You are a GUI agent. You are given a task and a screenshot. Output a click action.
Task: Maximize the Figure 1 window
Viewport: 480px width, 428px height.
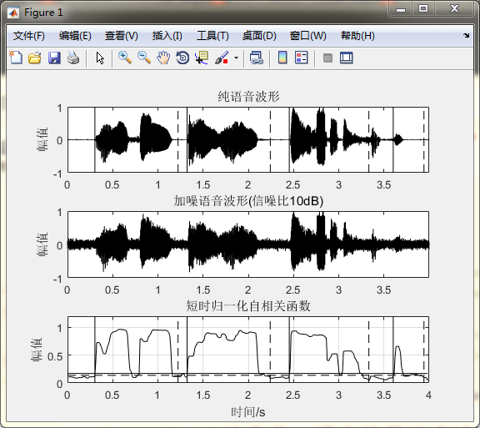click(x=423, y=9)
